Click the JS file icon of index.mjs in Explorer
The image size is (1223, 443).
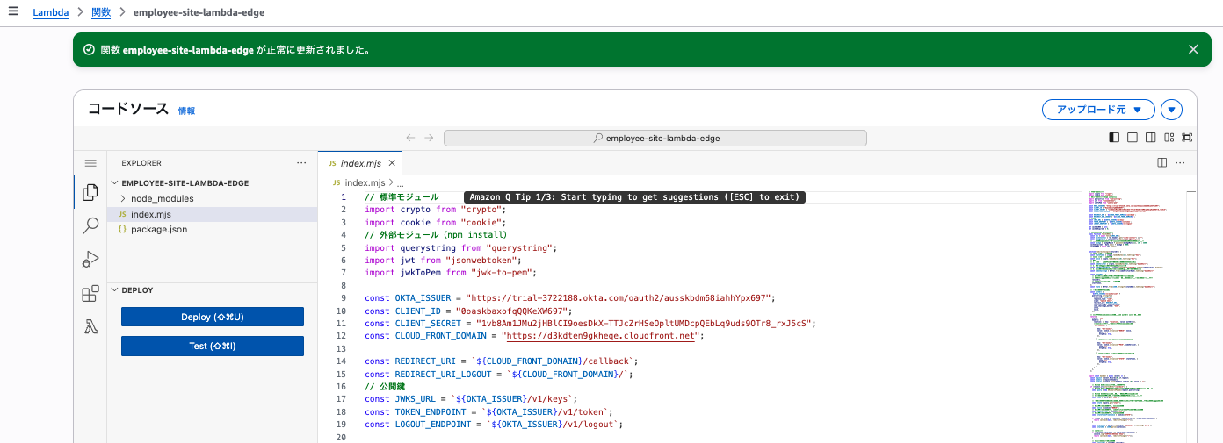click(122, 214)
